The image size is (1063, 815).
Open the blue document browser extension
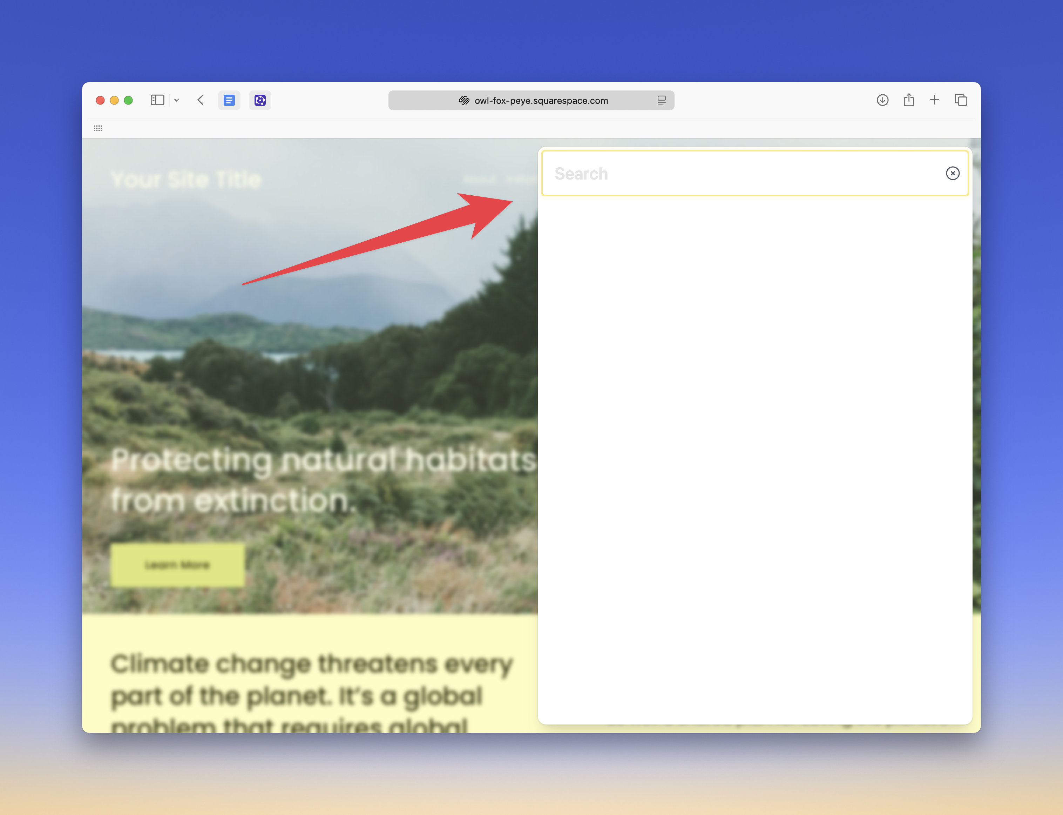229,100
